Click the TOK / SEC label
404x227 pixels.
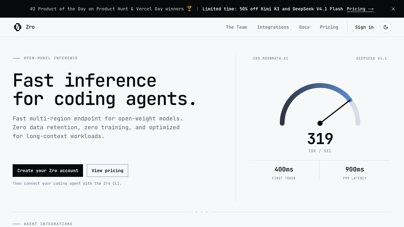[x=320, y=151]
